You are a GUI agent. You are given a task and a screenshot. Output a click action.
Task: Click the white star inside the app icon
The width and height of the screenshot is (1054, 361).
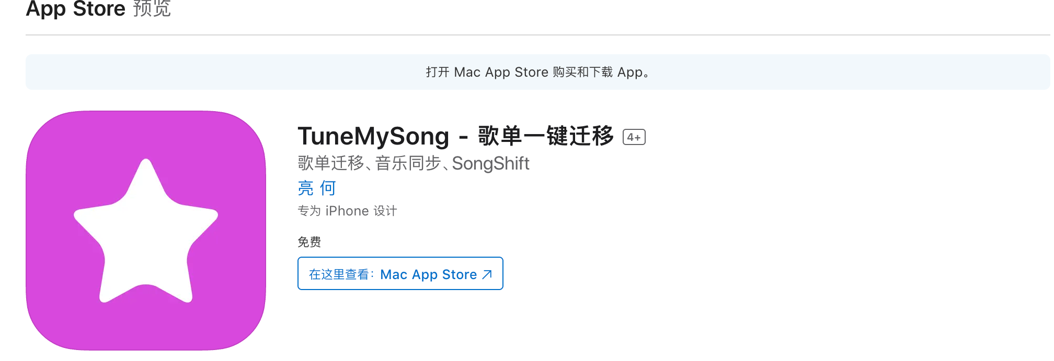click(146, 232)
